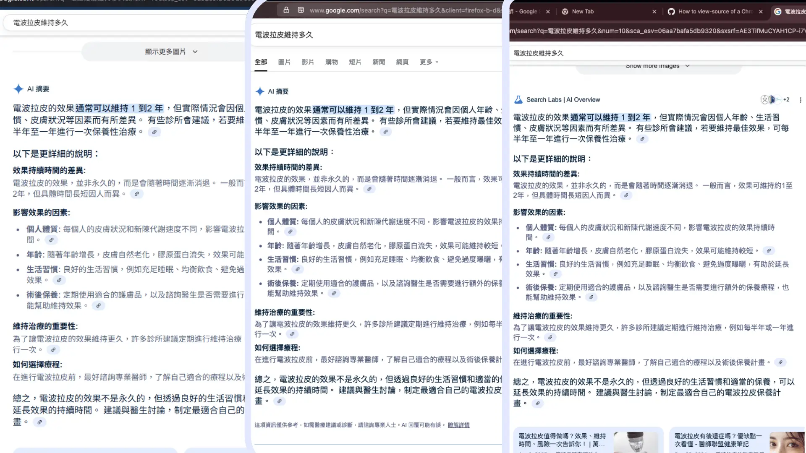806x453 pixels.
Task: Click the +2 source favicons in AI Overview
Action: [775, 100]
